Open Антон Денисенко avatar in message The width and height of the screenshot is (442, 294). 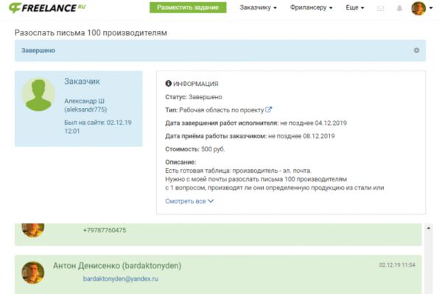tap(33, 273)
